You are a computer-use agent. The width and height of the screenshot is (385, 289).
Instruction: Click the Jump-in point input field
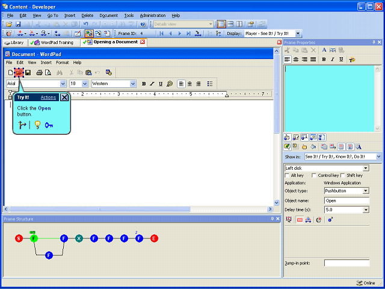tap(346, 263)
